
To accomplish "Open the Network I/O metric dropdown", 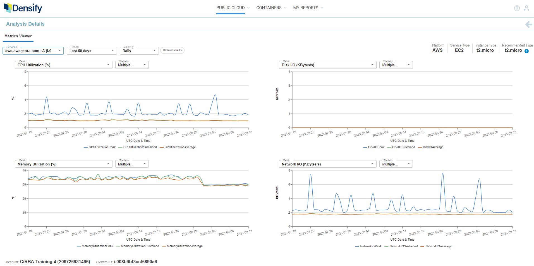I will pyautogui.click(x=328, y=164).
